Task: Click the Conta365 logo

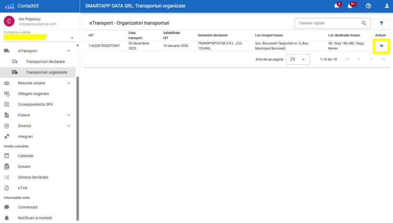Action: pos(9,6)
